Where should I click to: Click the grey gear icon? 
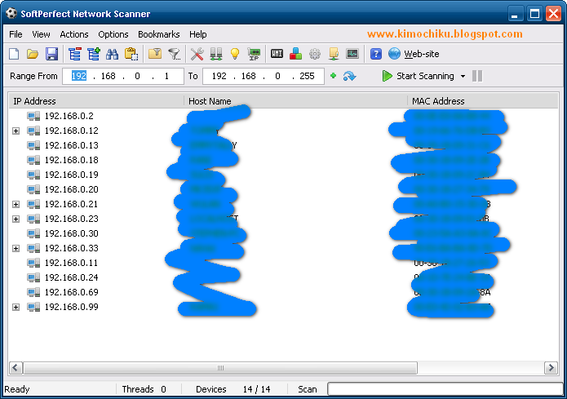[315, 55]
